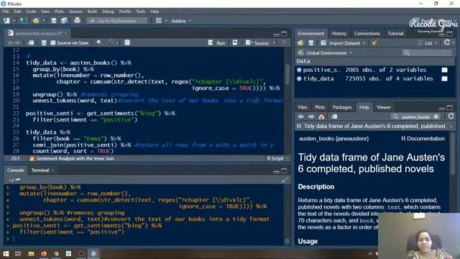This screenshot has width=460, height=259.
Task: Click Go to file/function field
Action: point(117,21)
